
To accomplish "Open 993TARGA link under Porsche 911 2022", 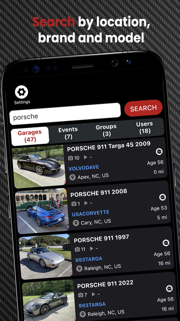I will pyautogui.click(x=92, y=305).
